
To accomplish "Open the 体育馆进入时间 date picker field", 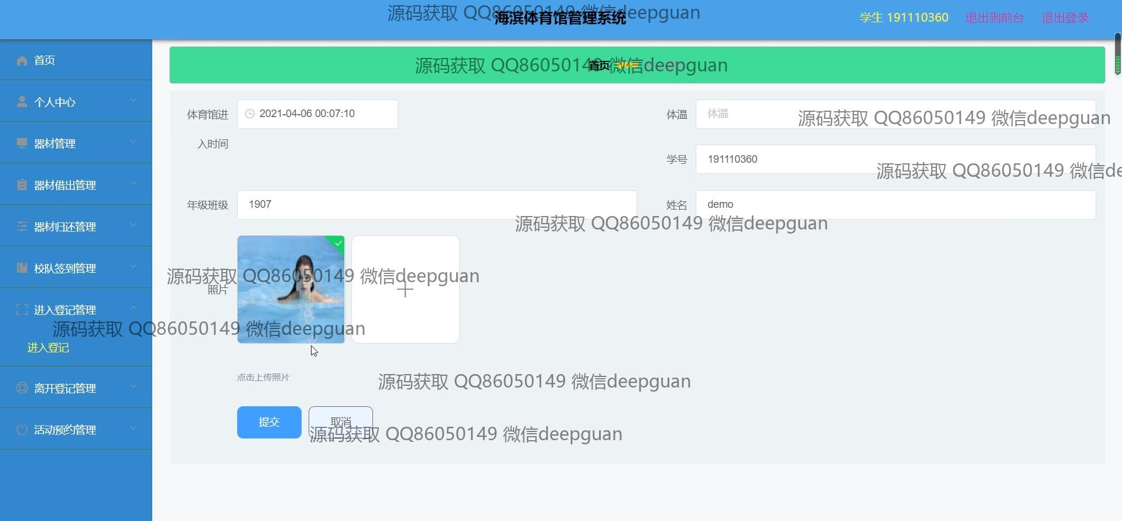I will tap(317, 114).
